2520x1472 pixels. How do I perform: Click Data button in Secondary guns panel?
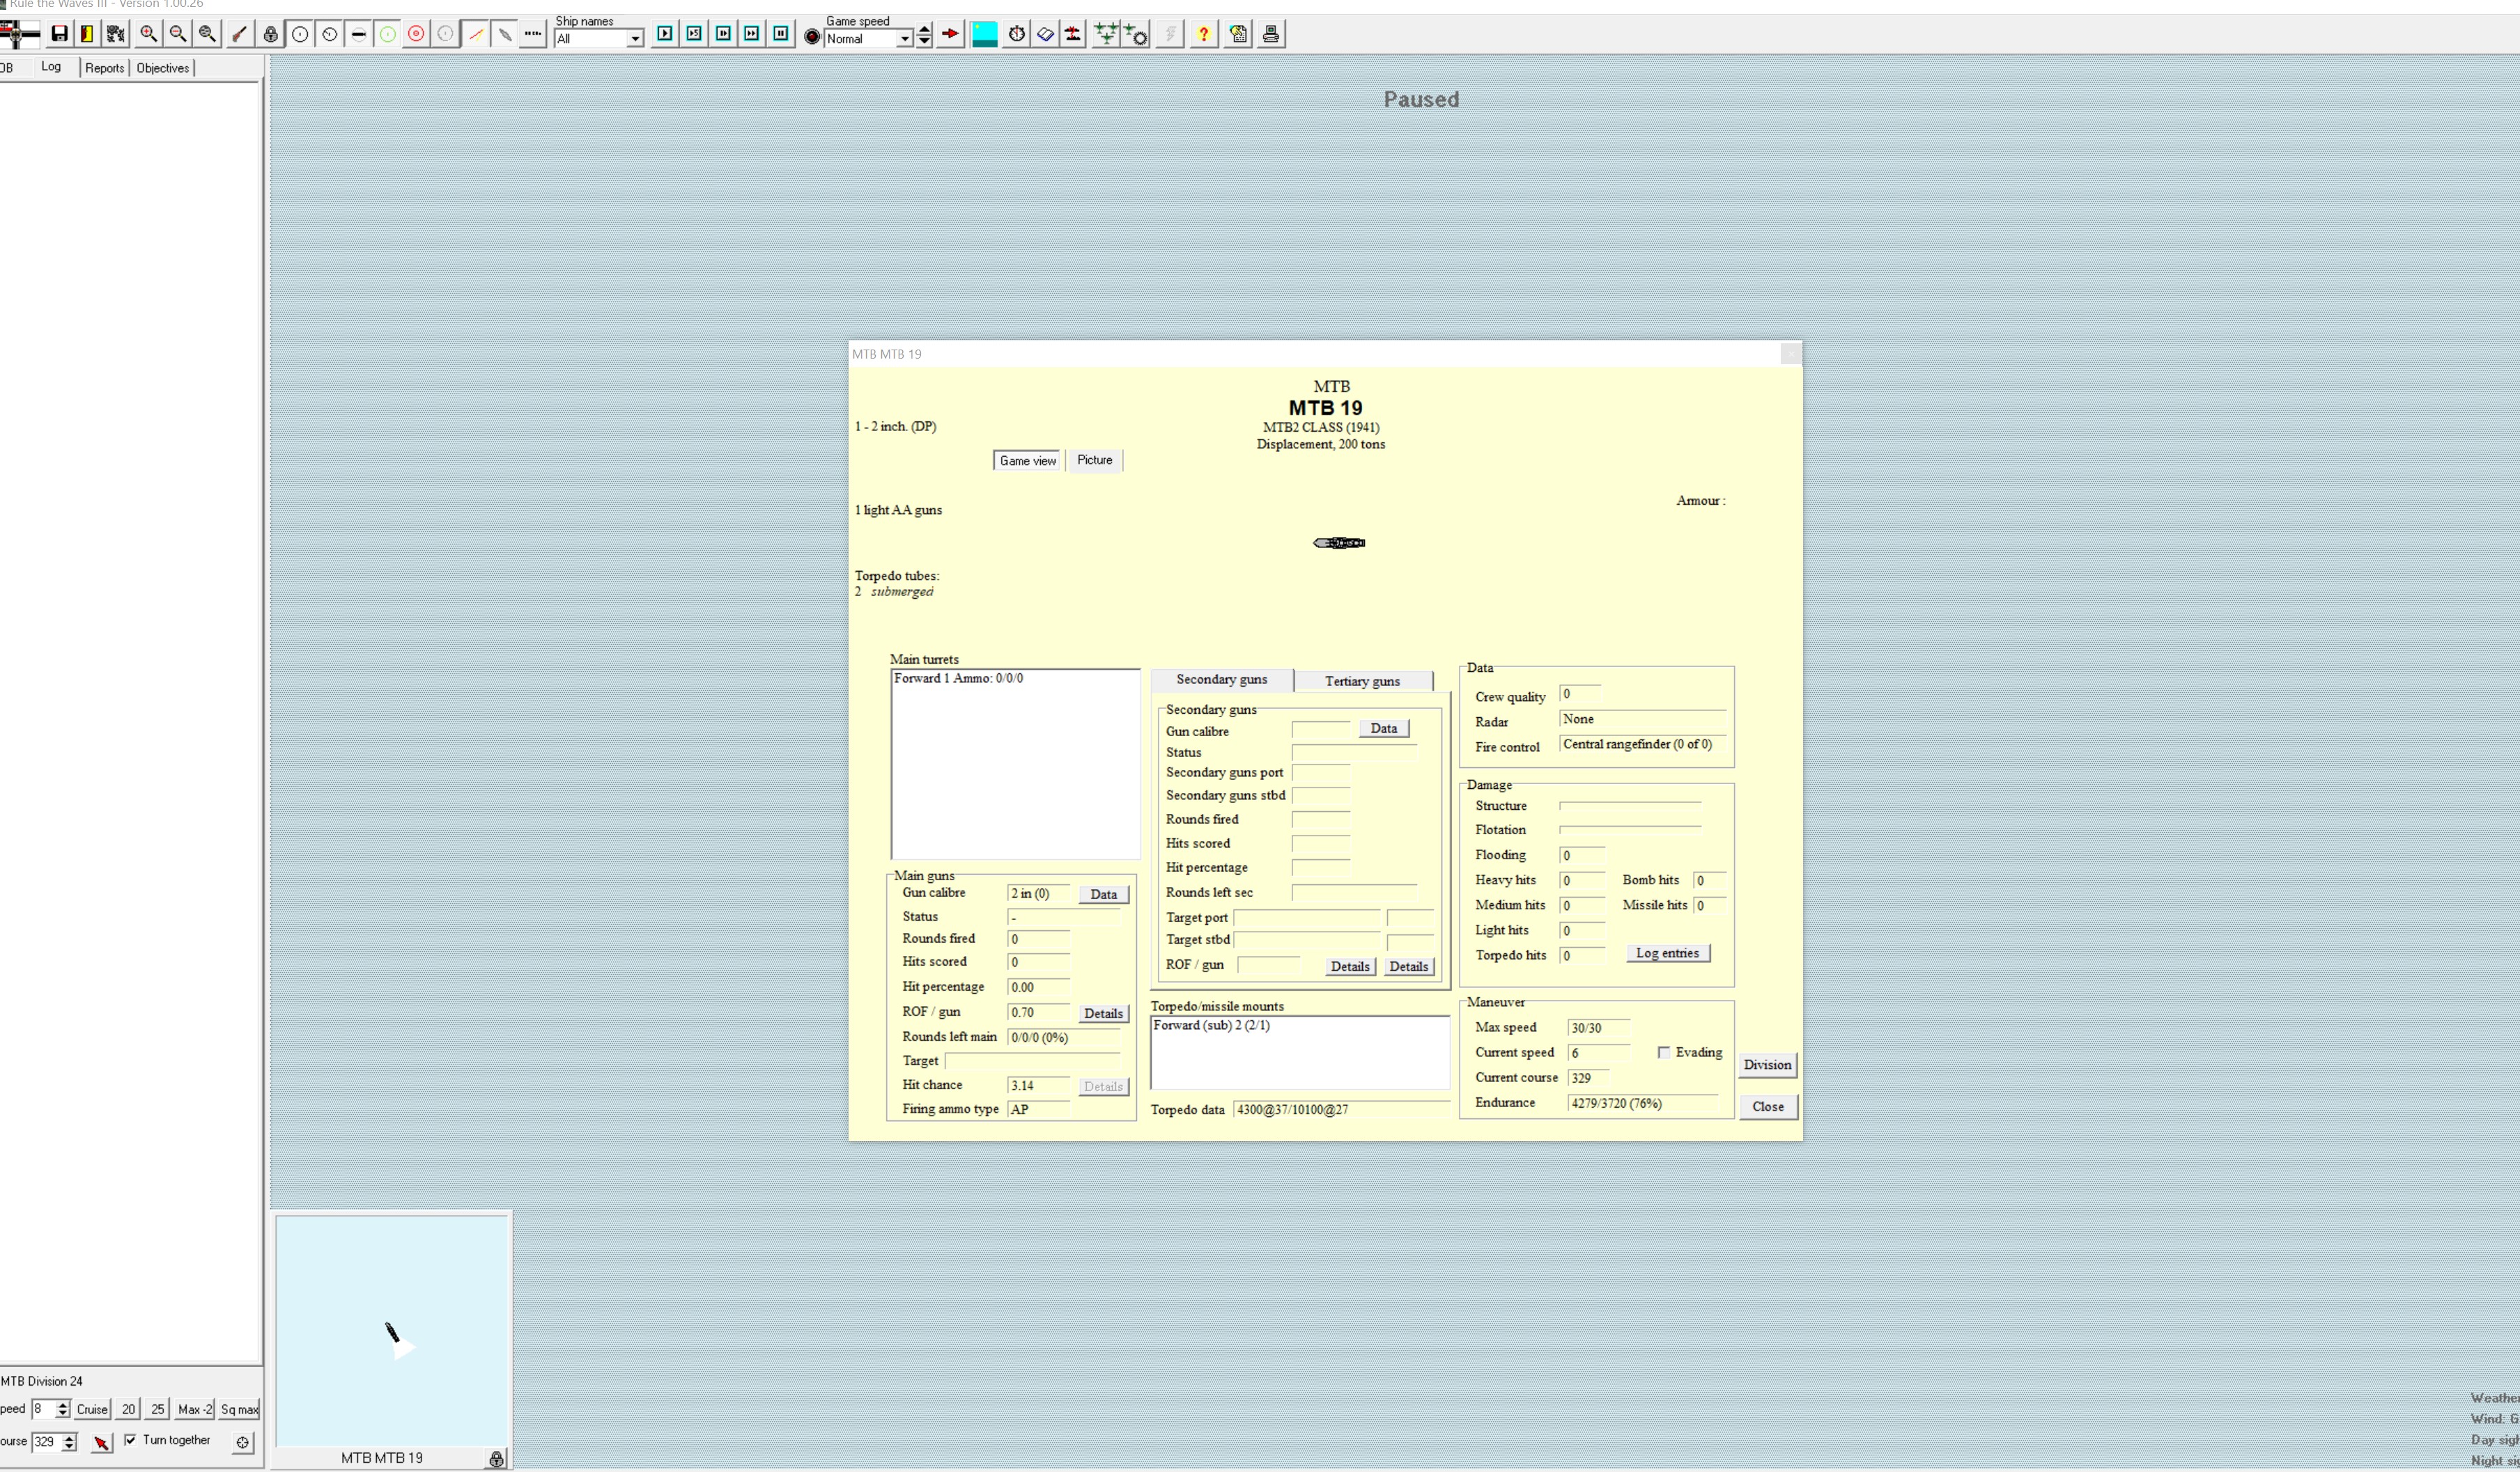(x=1383, y=728)
